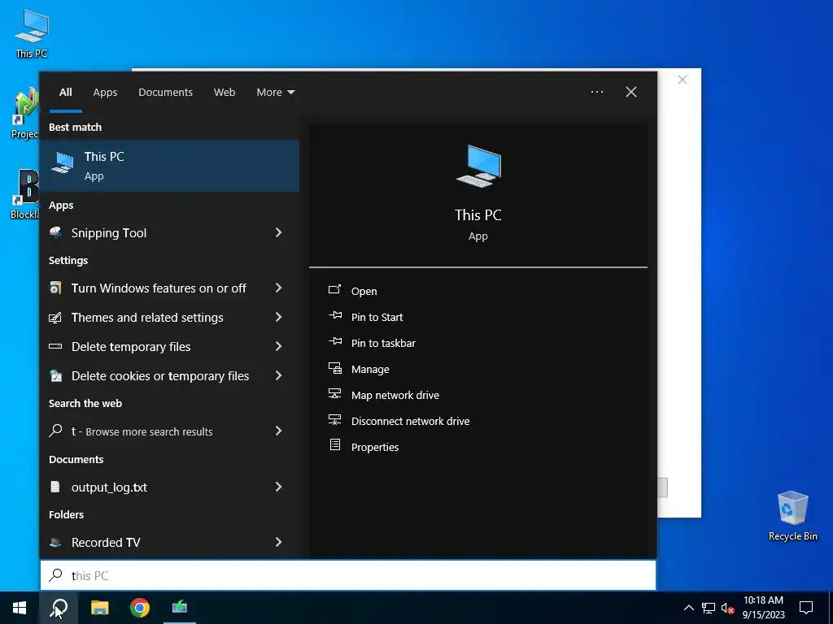
Task: Click 't - Browse more search results' text
Action: [x=142, y=431]
